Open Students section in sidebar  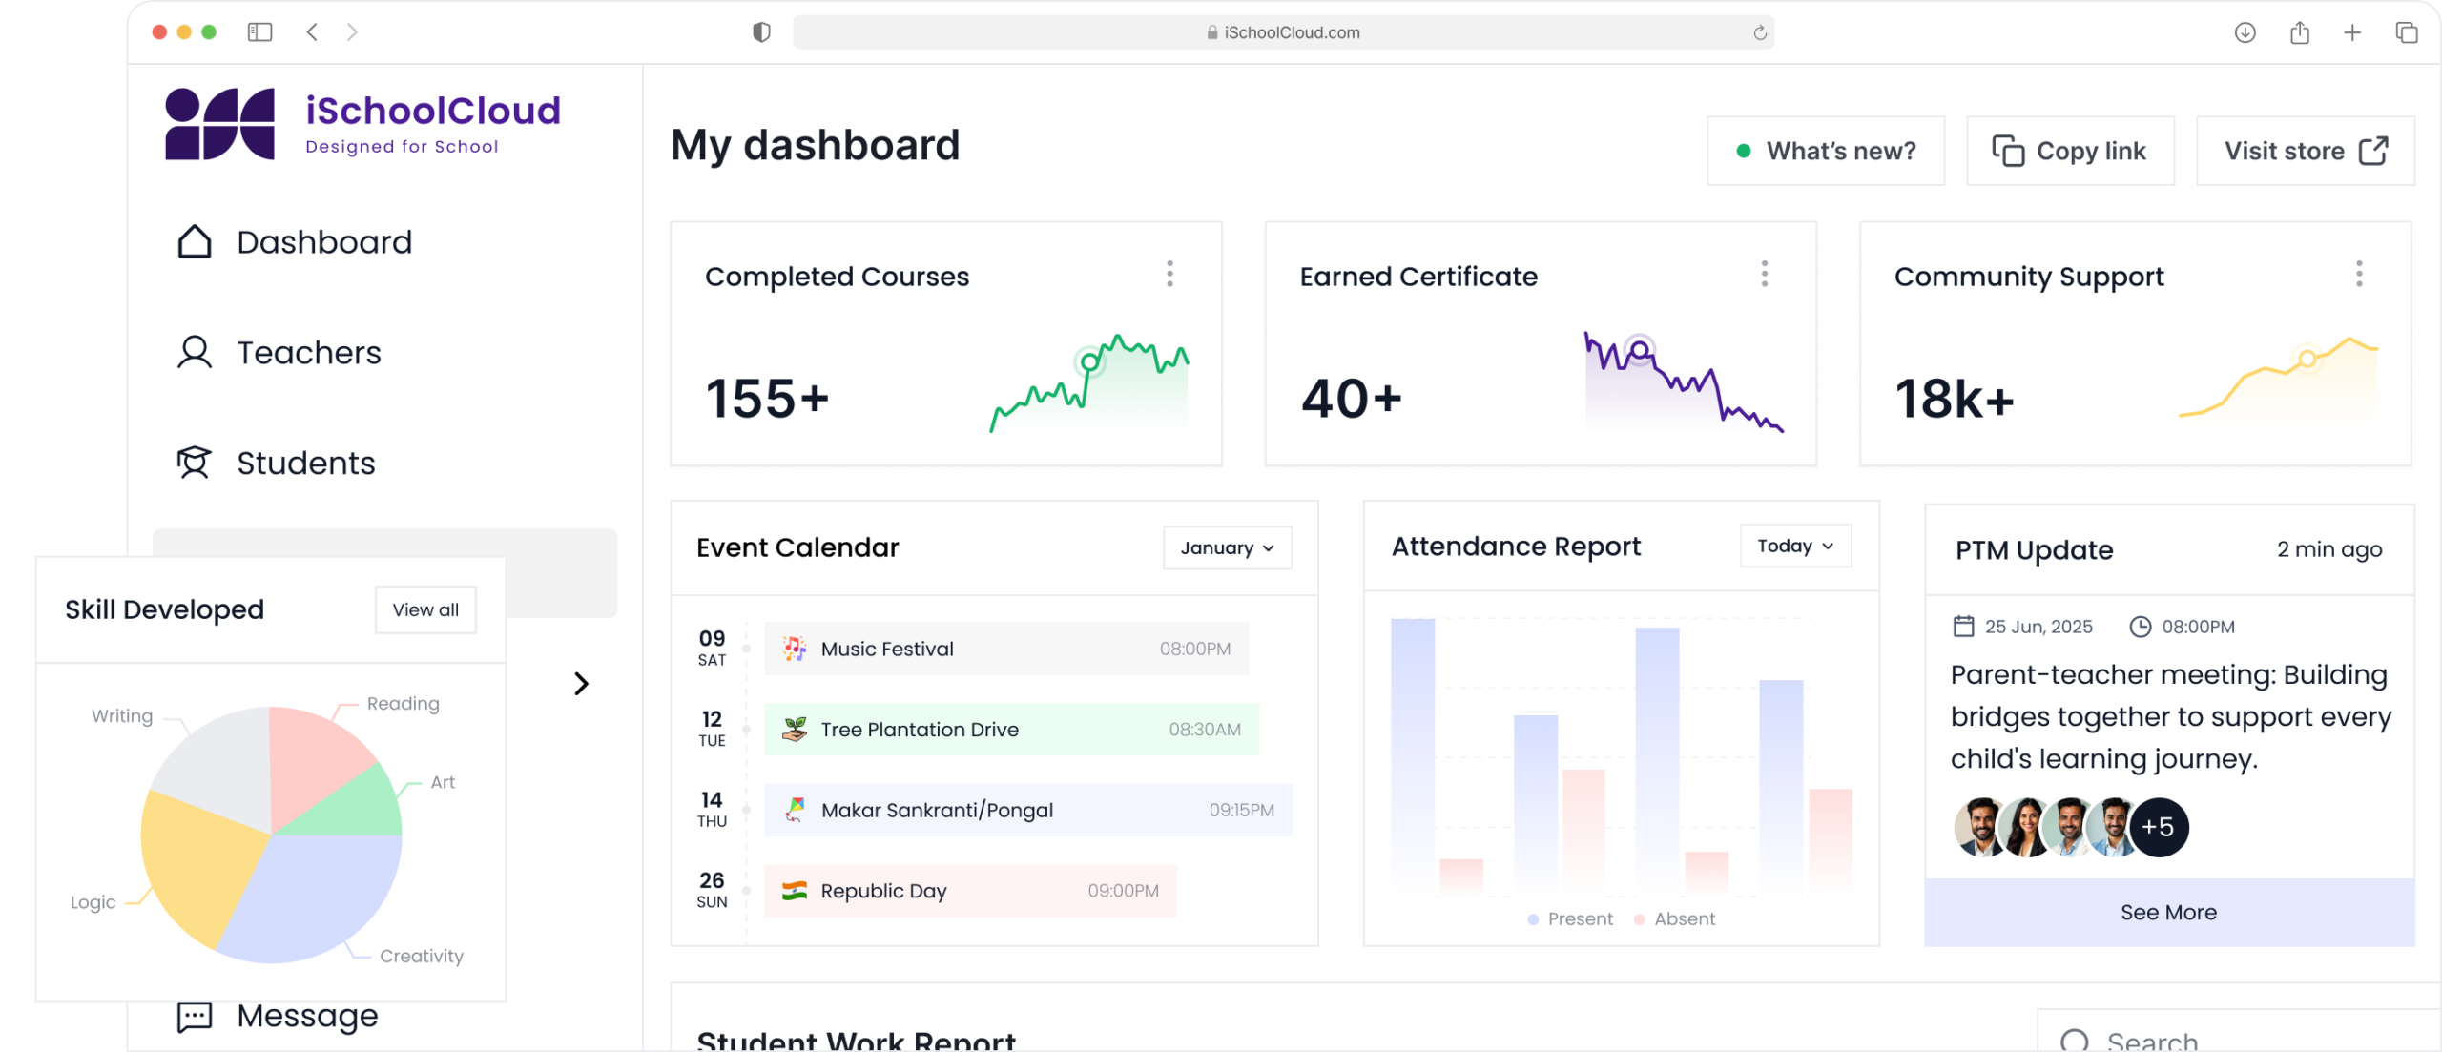tap(305, 464)
